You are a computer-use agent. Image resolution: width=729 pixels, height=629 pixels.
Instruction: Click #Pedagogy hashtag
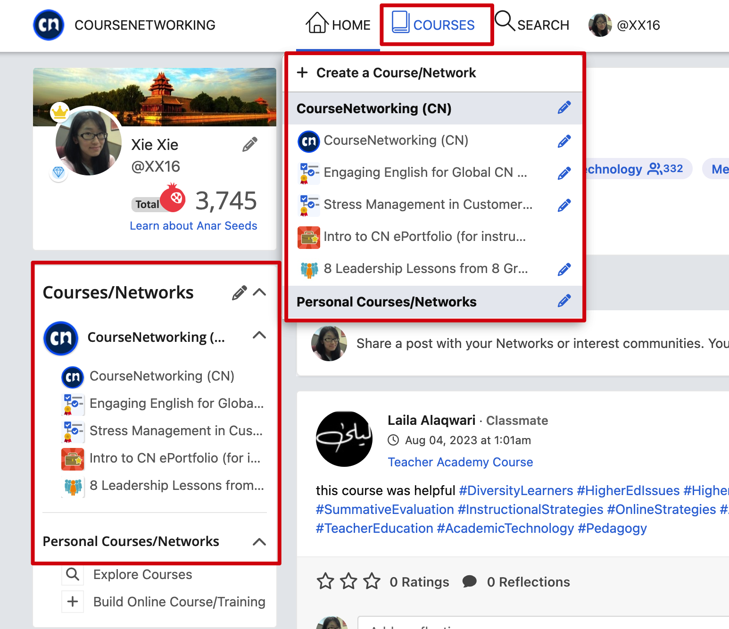click(x=613, y=528)
